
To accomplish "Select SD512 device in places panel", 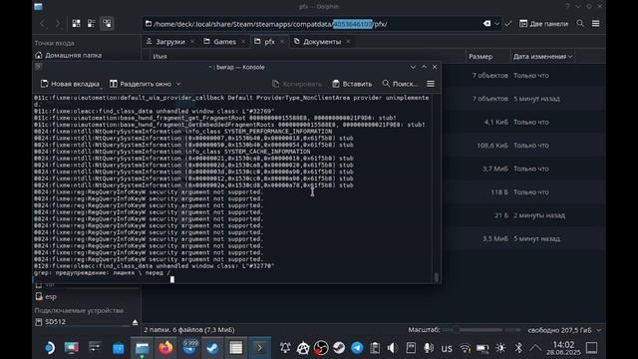I will click(55, 322).
